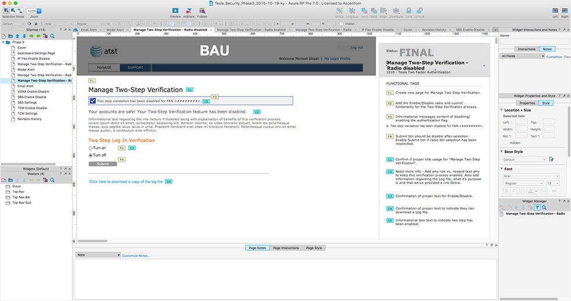Choose the connector Selection Mode icon

[x=20, y=11]
